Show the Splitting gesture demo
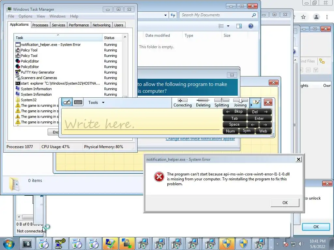 tap(221, 103)
